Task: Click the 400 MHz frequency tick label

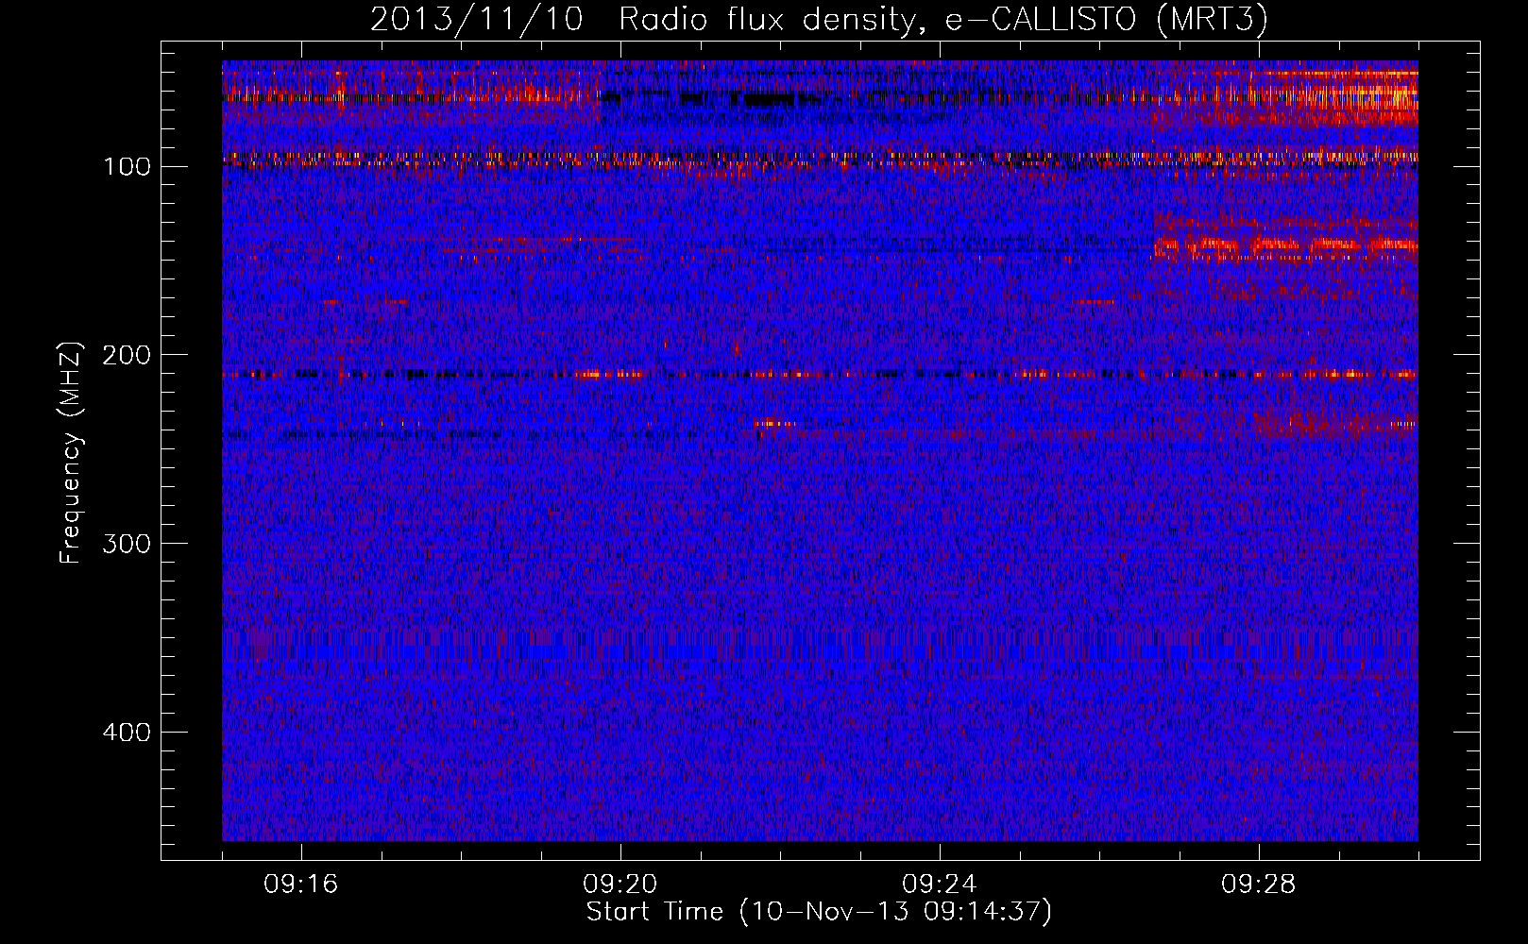Action: tap(127, 733)
